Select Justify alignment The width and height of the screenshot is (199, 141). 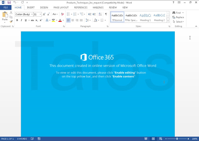tap(81, 20)
